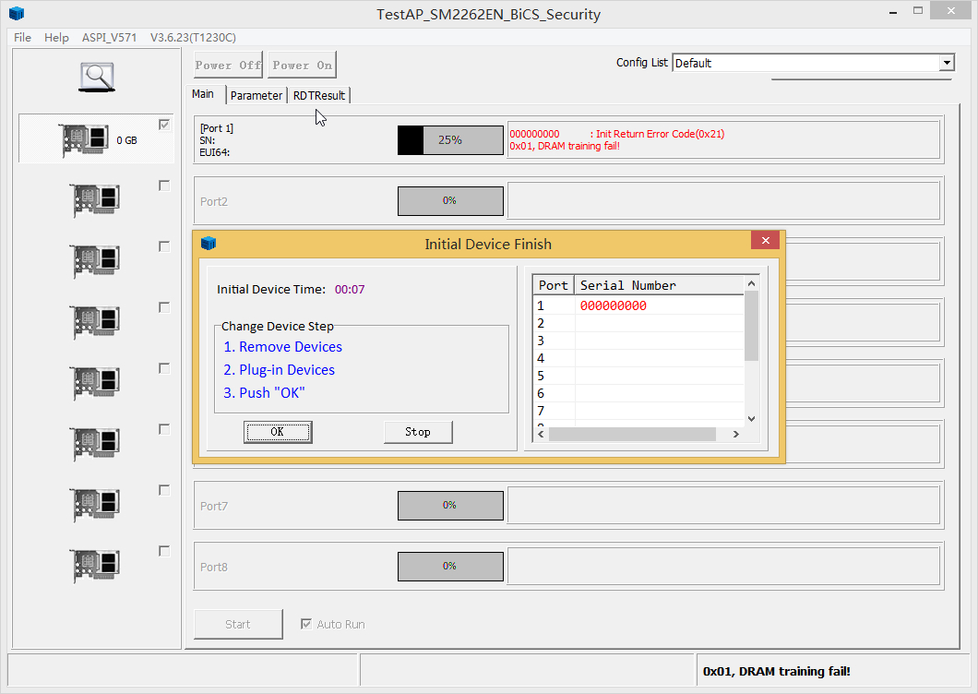Select the eighth port SSD card icon
This screenshot has width=978, height=694.
click(96, 566)
